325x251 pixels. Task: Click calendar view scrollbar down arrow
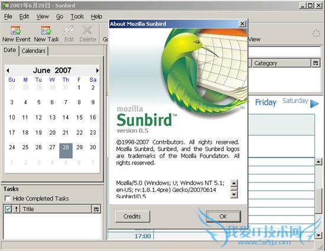pyautogui.click(x=318, y=235)
